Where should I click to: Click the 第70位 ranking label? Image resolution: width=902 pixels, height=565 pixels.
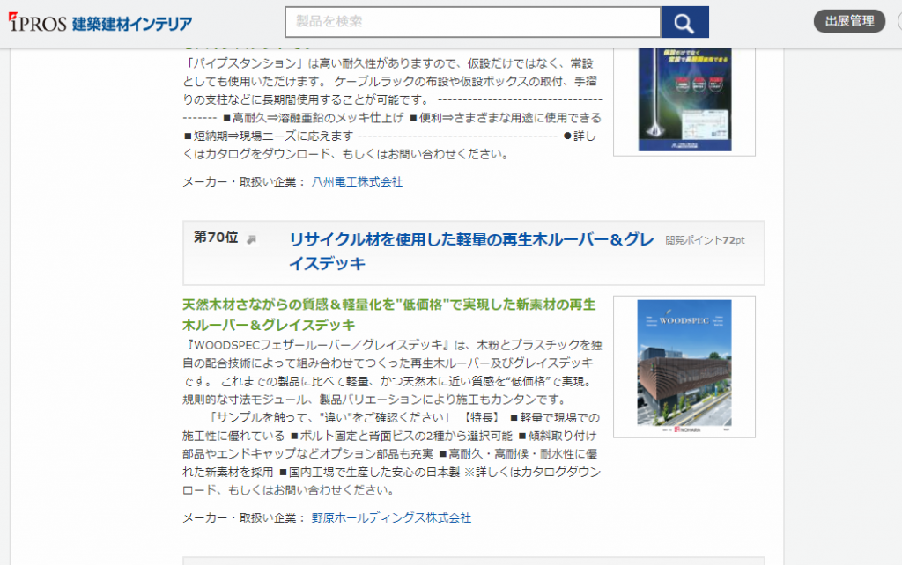point(216,238)
